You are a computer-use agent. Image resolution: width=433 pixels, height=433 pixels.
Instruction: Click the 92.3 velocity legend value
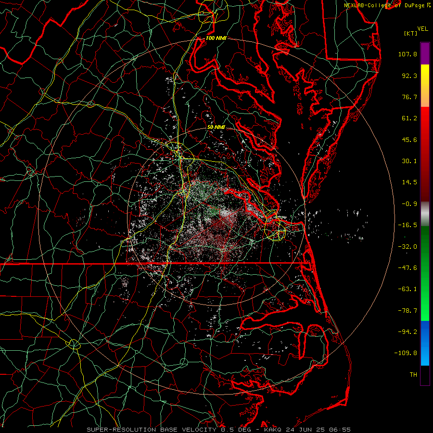pos(409,76)
